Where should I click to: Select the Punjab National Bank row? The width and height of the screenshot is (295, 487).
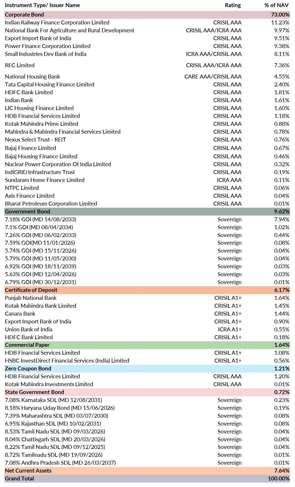31,298
